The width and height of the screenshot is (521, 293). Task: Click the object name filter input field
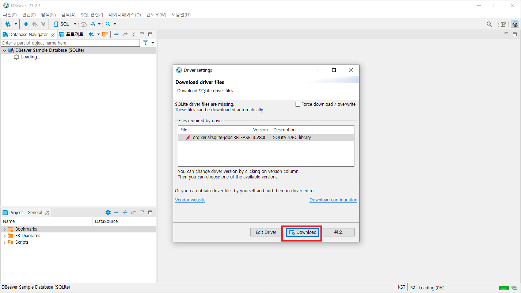tap(70, 43)
